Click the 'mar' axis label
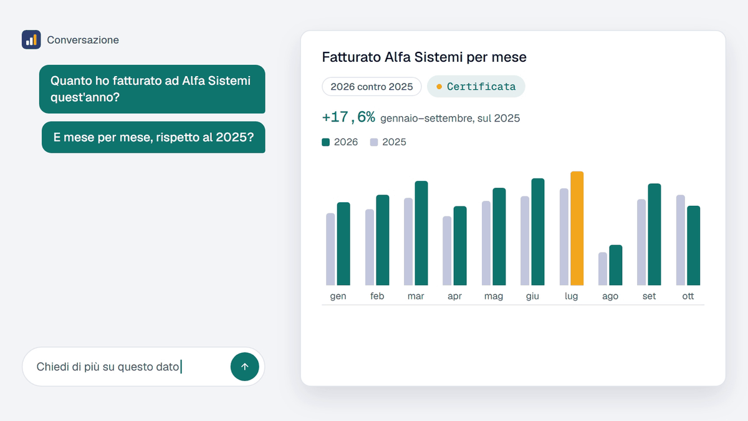748x421 pixels. (416, 296)
